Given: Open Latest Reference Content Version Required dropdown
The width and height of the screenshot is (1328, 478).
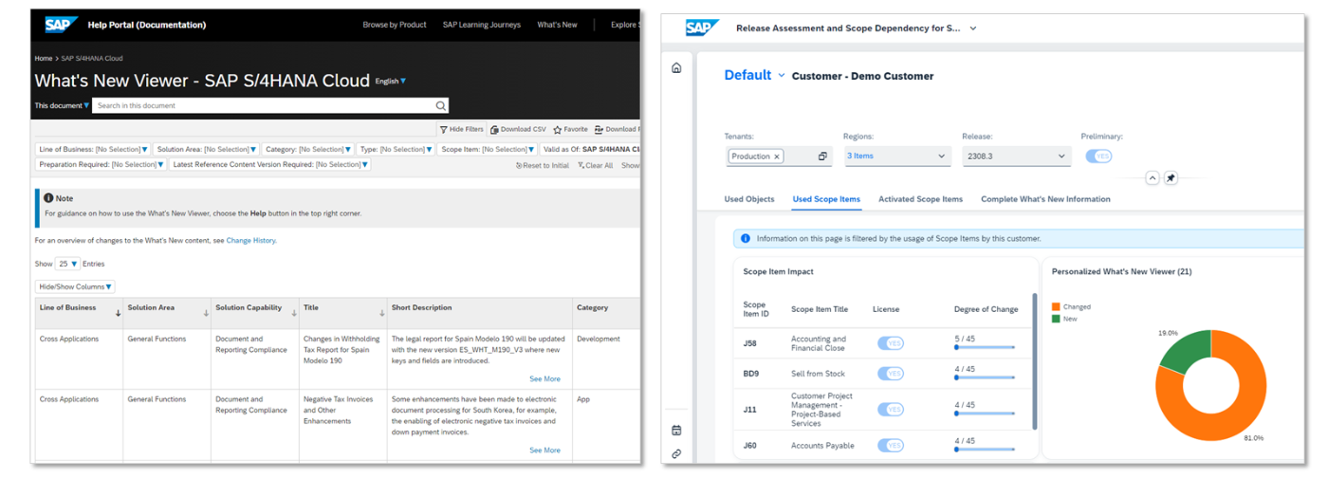Looking at the screenshot, I should 269,165.
